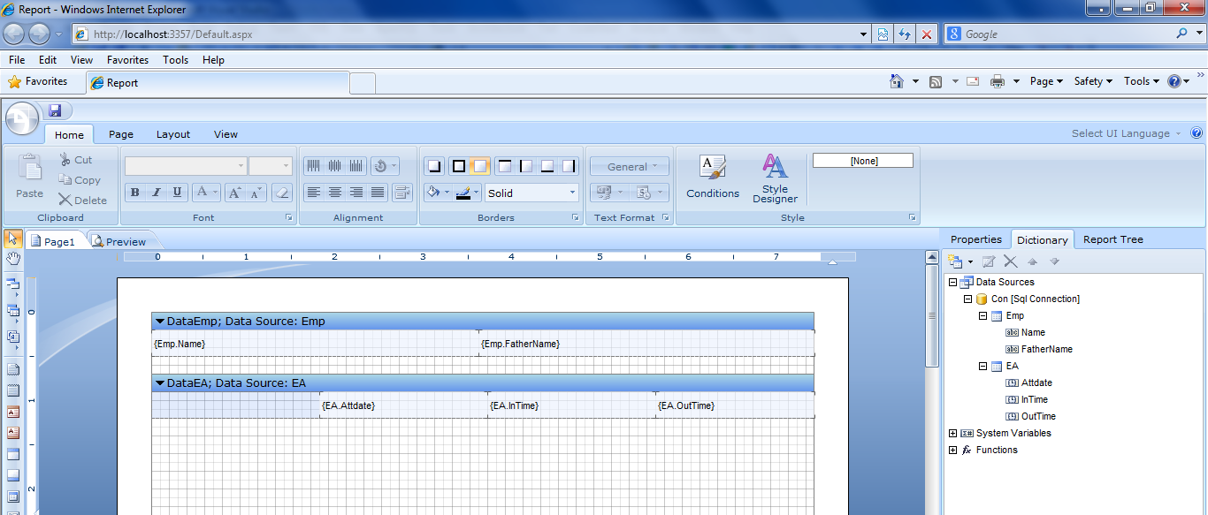Open the General text format dropdown
Image resolution: width=1208 pixels, height=515 pixels.
tap(629, 166)
